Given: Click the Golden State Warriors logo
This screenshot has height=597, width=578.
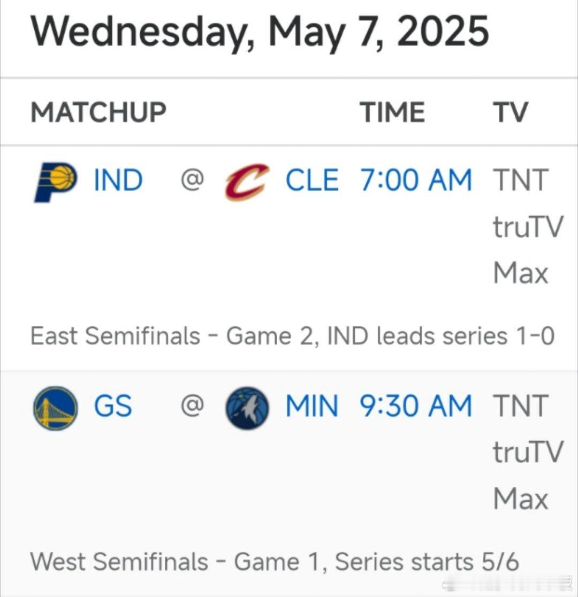Looking at the screenshot, I should tap(55, 408).
